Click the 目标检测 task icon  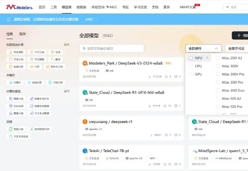tap(11, 106)
